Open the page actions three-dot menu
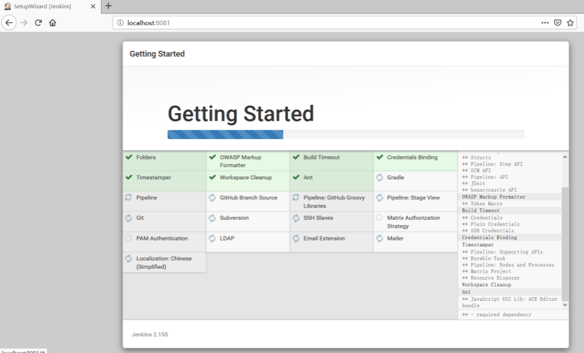 pyautogui.click(x=545, y=23)
